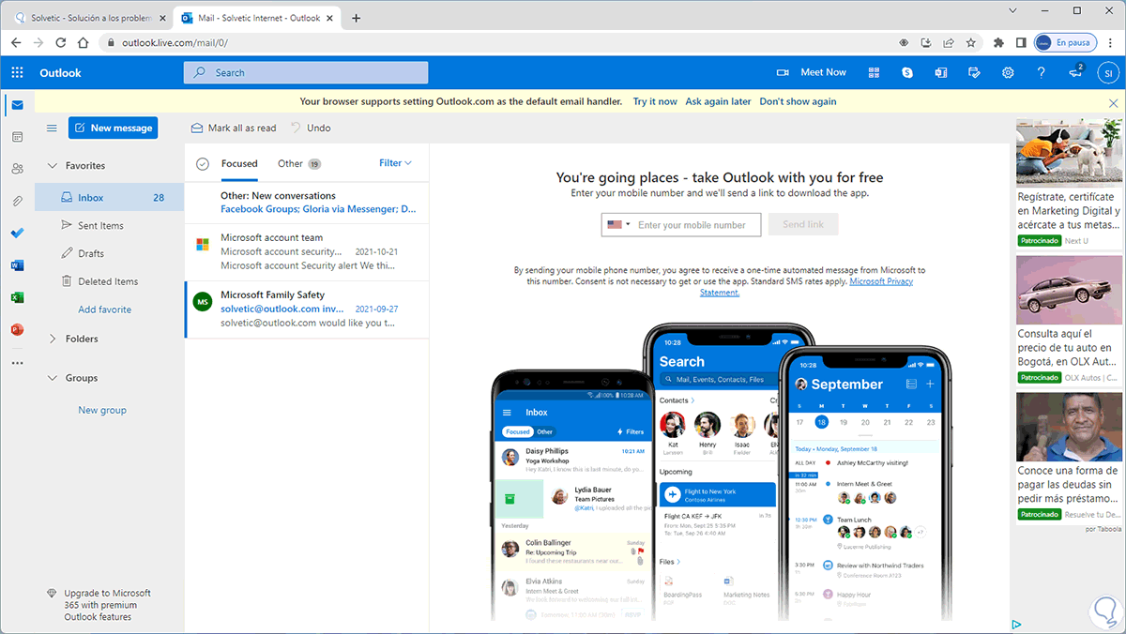Open the Filter dropdown

pos(395,163)
